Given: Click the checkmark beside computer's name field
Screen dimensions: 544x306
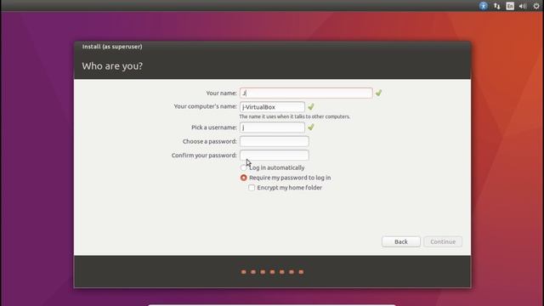Looking at the screenshot, I should point(311,107).
